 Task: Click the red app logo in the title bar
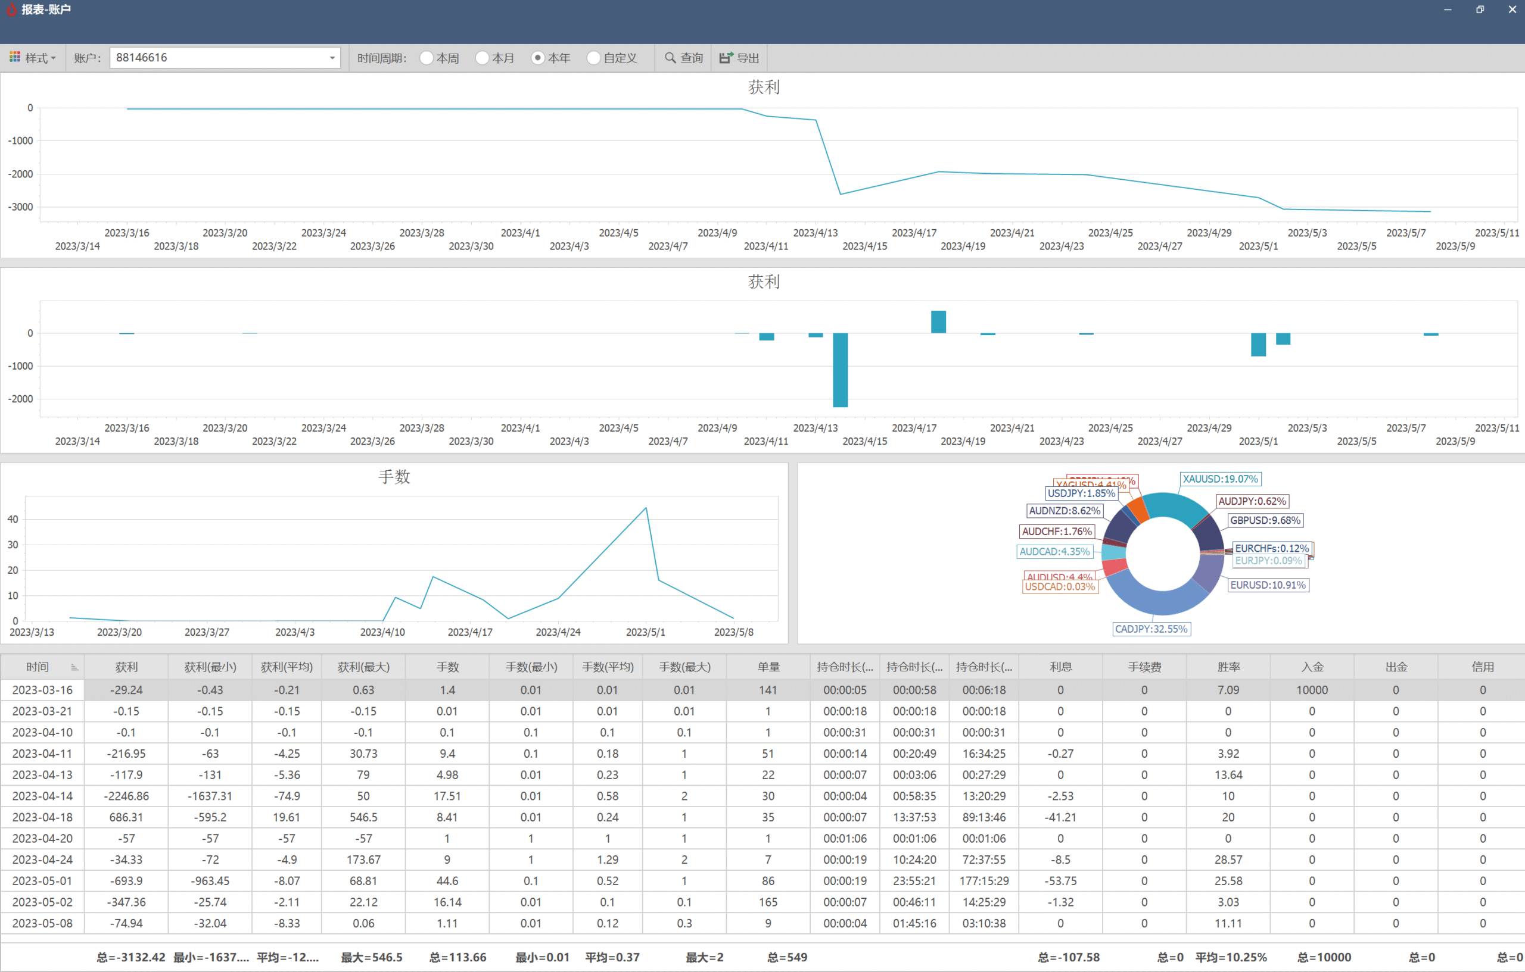click(x=11, y=9)
